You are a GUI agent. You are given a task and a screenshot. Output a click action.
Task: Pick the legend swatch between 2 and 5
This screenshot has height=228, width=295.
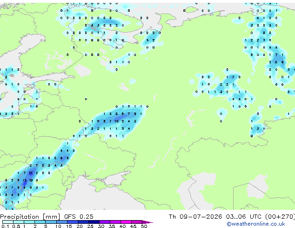40,222
